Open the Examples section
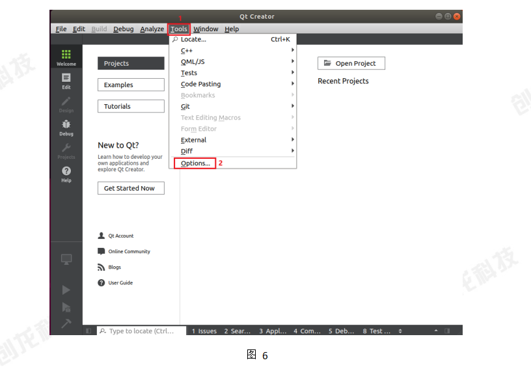 click(x=131, y=85)
